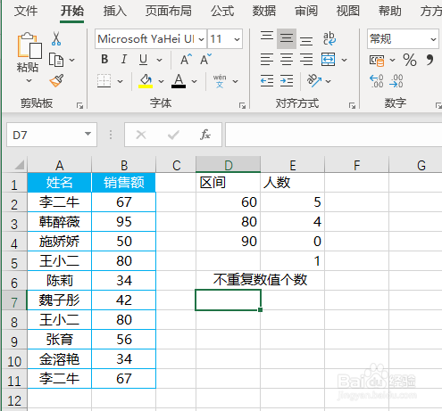Align text right horizontally

tap(306, 60)
